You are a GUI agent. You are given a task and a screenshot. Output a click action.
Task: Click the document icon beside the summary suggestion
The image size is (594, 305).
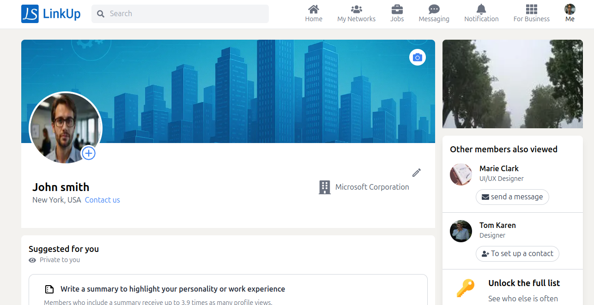[49, 289]
